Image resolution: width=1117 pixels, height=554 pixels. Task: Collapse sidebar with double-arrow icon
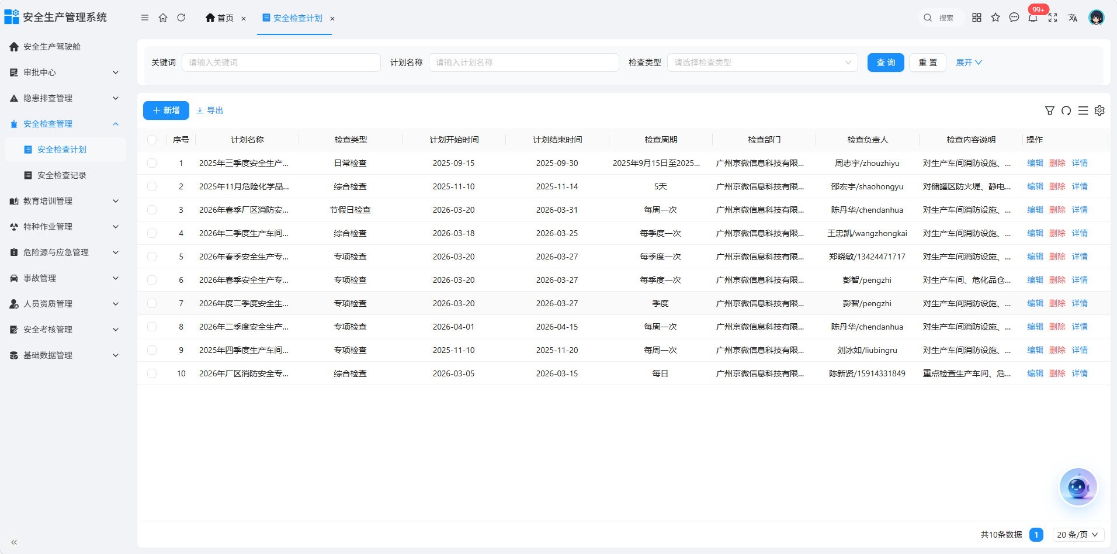coord(14,542)
